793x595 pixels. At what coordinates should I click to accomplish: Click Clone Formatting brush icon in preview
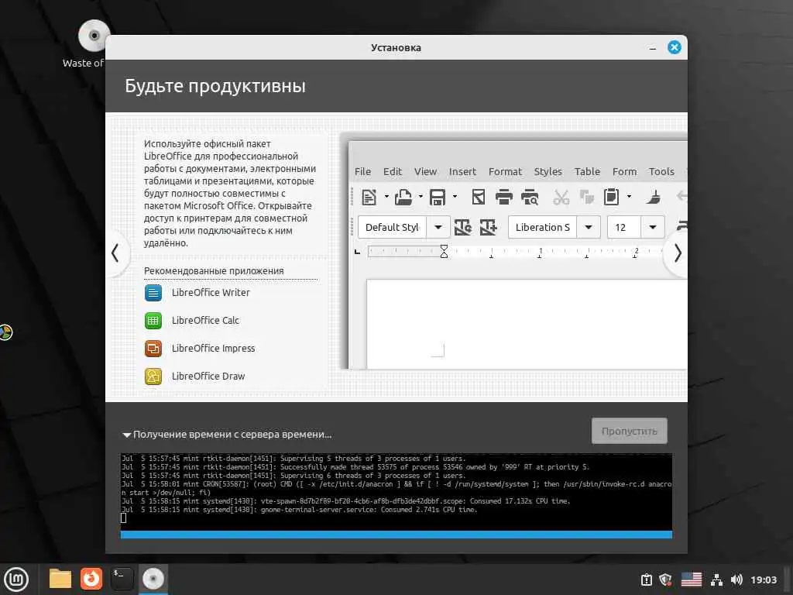tap(654, 197)
